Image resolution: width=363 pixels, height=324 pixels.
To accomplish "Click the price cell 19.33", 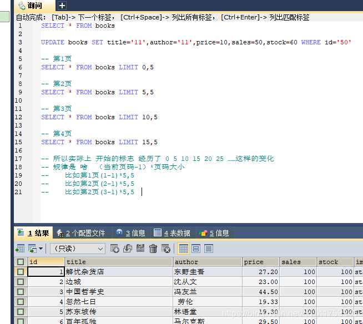I will tap(261, 302).
